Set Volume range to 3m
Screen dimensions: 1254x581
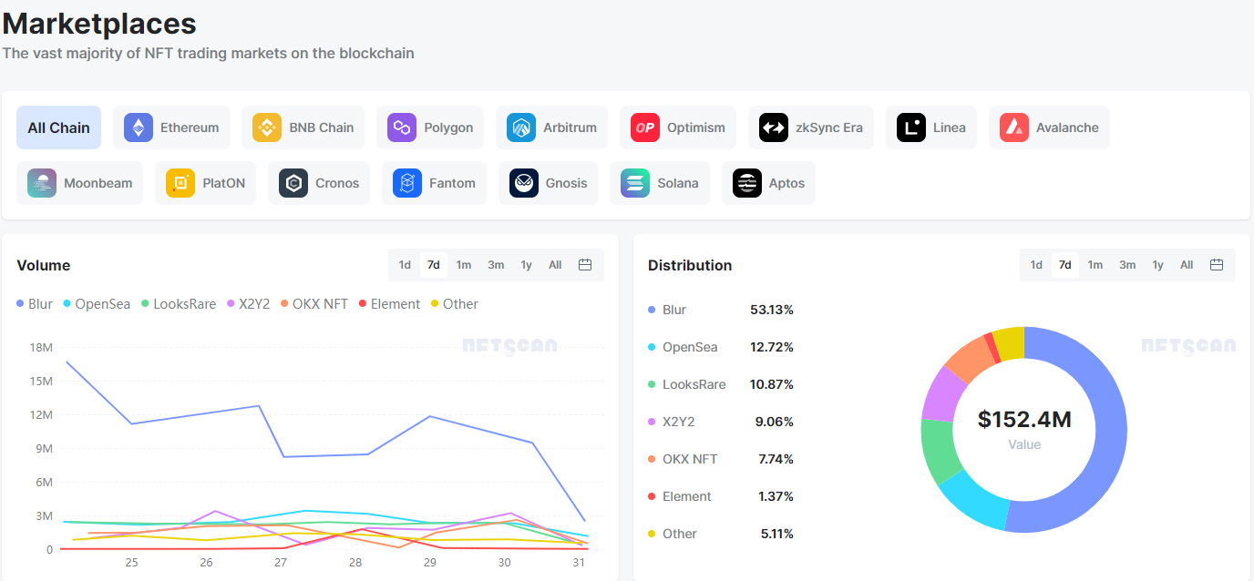coord(496,265)
